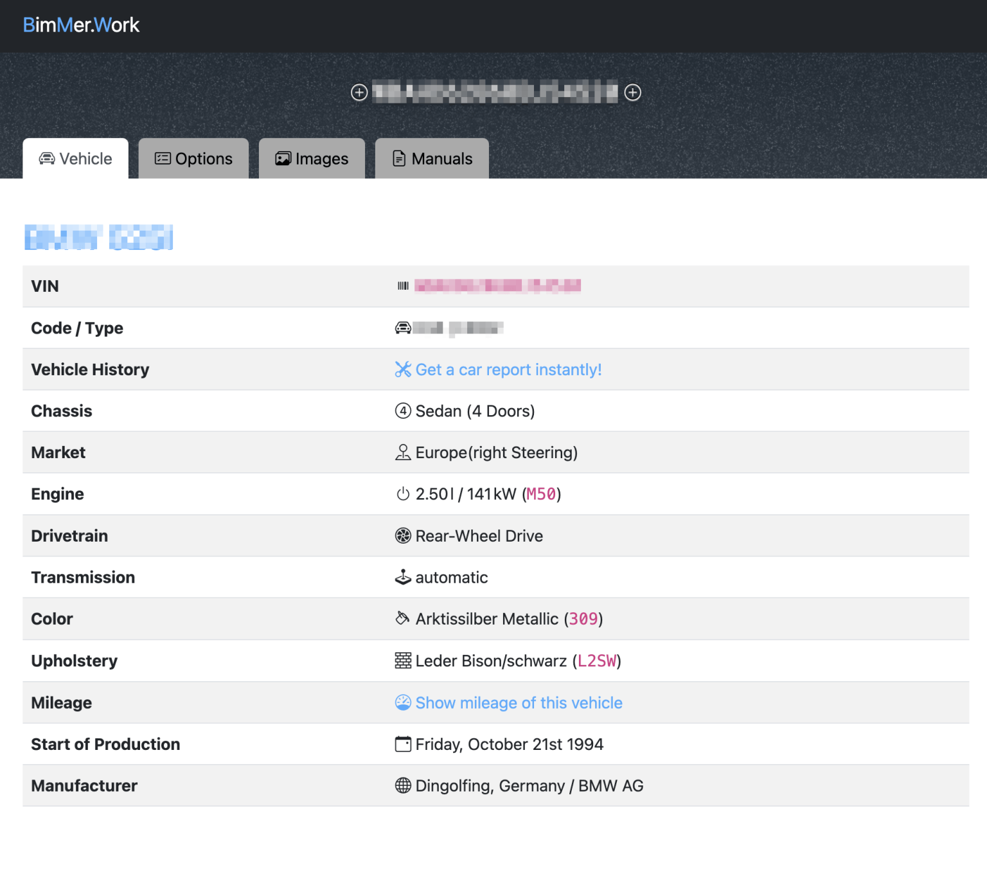Click the barcode icon in VIN row
The width and height of the screenshot is (987, 890).
click(x=403, y=286)
